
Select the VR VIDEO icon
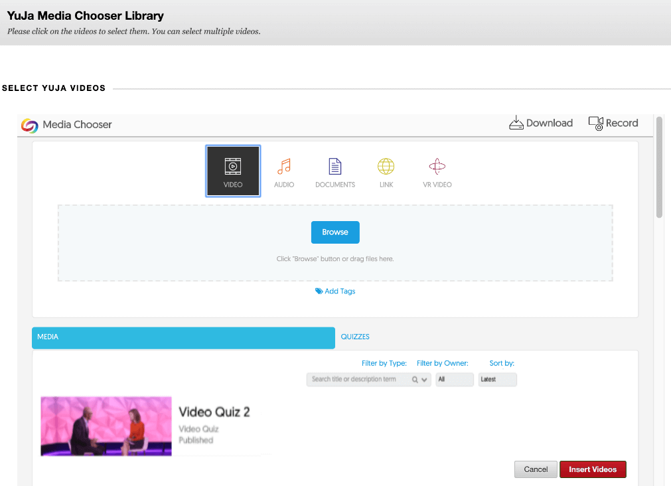point(437,172)
